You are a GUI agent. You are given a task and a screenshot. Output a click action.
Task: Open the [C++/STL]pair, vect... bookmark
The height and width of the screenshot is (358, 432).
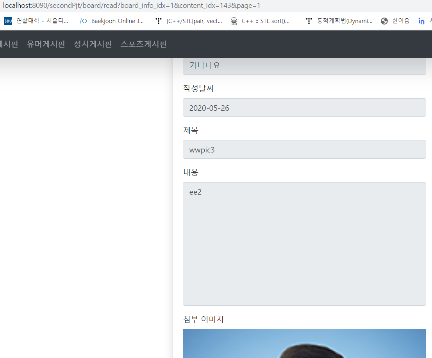(194, 21)
